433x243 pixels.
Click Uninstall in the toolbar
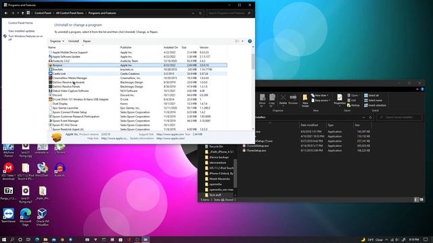[74, 41]
